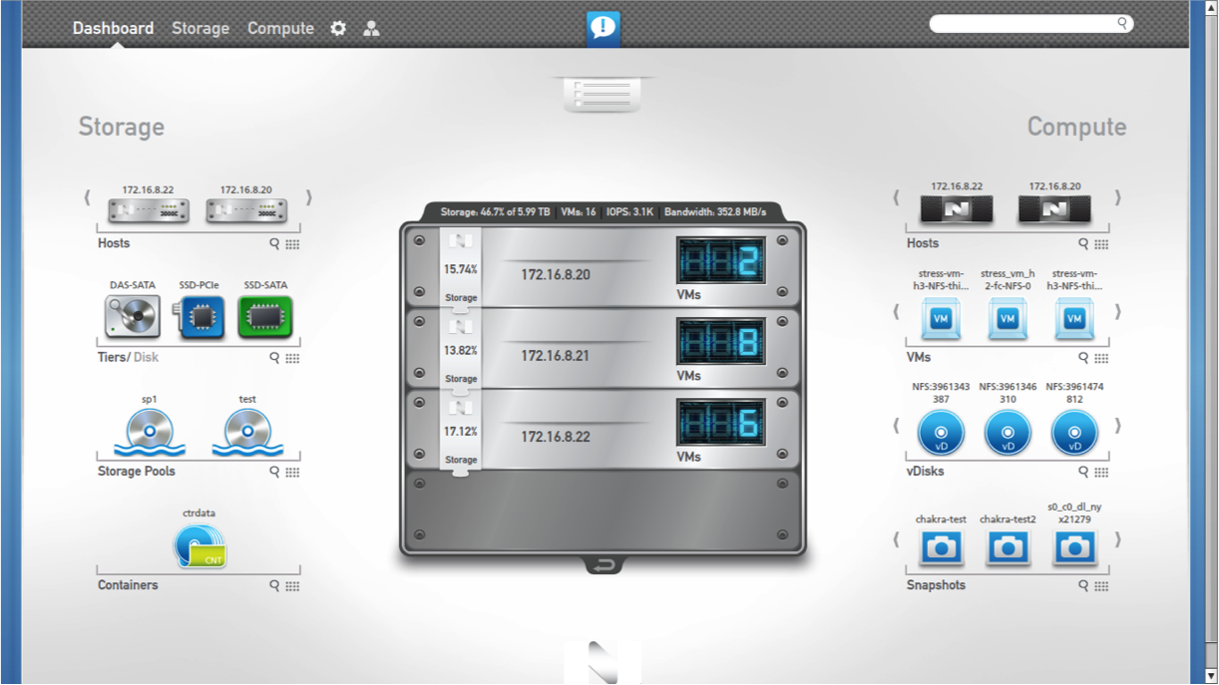Open the Compute tab
The width and height of the screenshot is (1219, 685).
point(280,29)
